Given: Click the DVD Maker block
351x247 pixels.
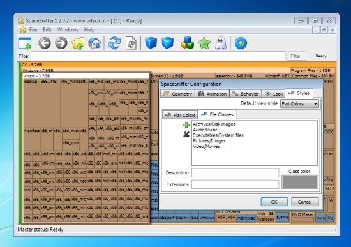Looking at the screenshot, I should (x=302, y=217).
